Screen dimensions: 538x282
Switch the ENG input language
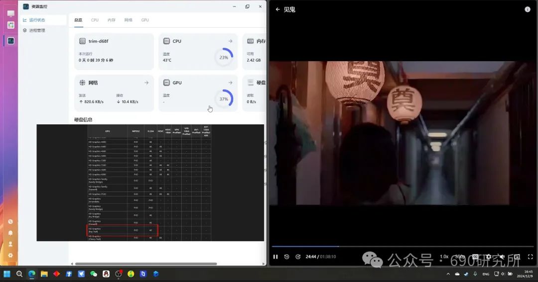click(x=486, y=274)
